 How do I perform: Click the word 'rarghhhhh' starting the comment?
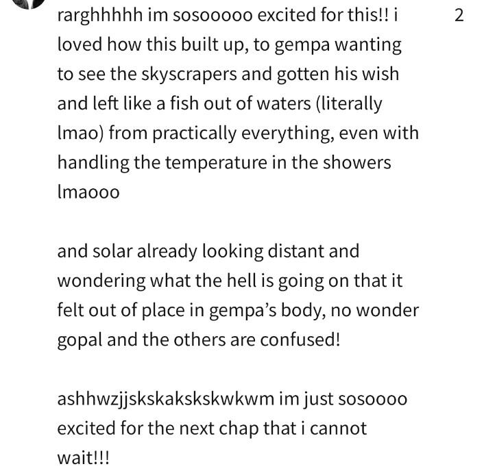pos(99,16)
